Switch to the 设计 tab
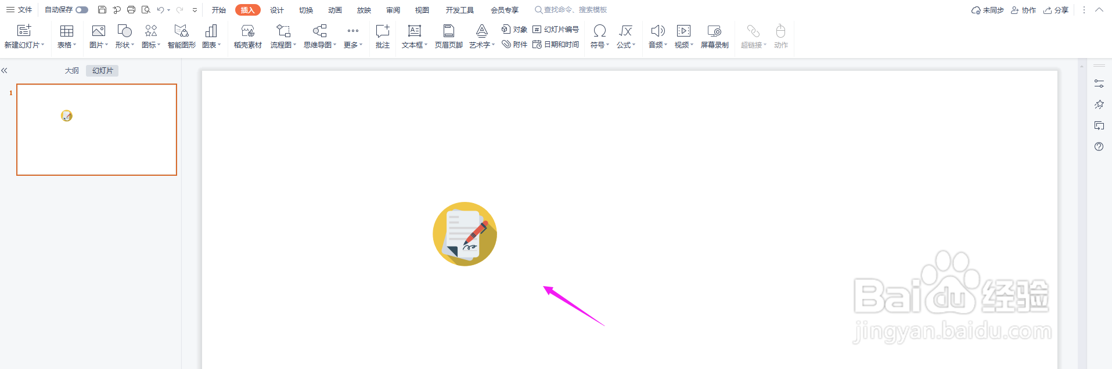1112x369 pixels. pyautogui.click(x=277, y=10)
